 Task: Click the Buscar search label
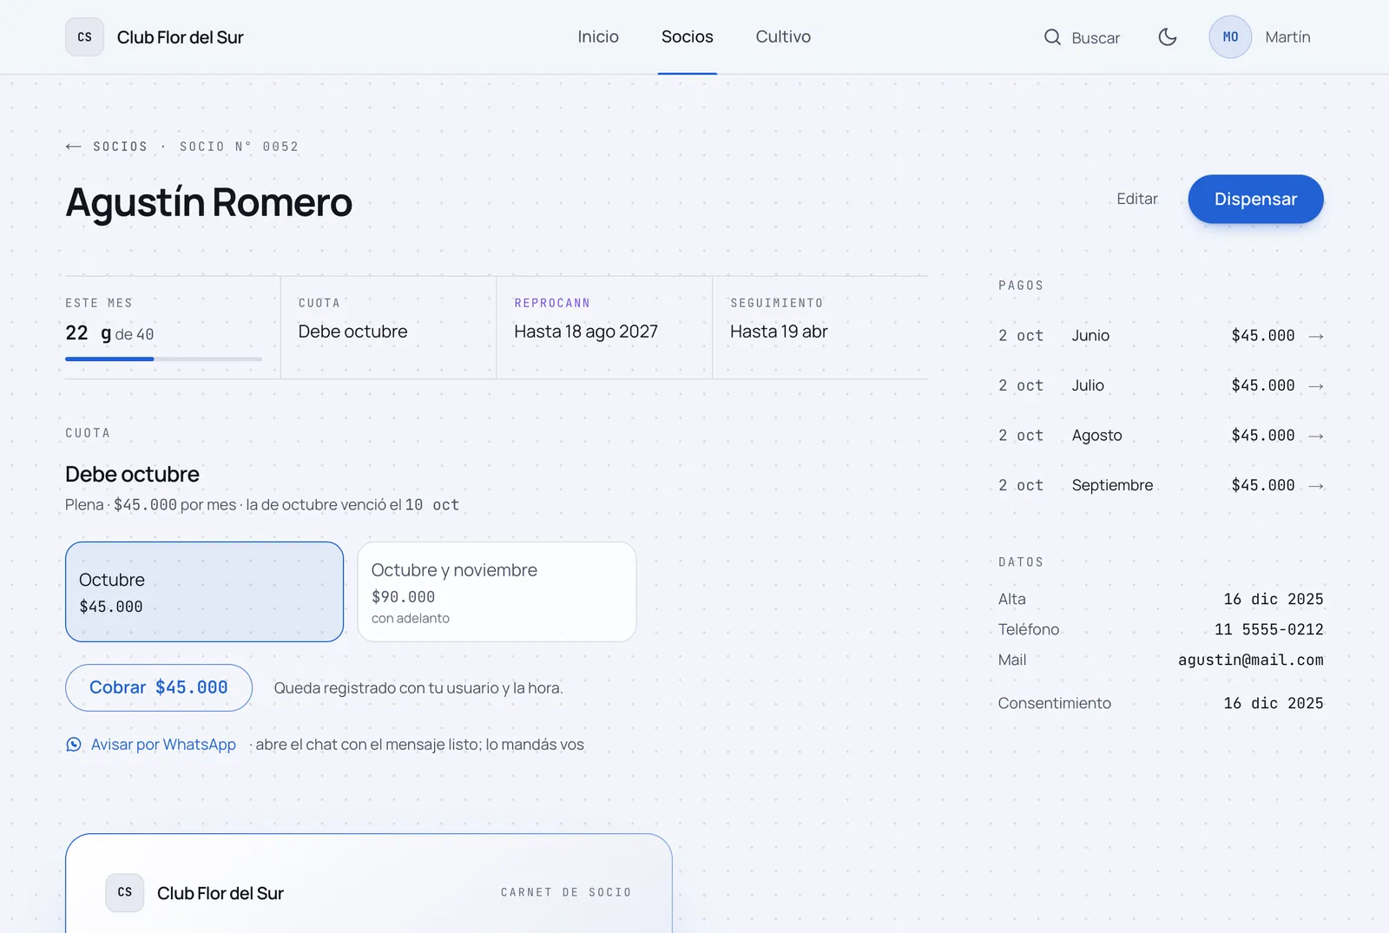click(1096, 38)
